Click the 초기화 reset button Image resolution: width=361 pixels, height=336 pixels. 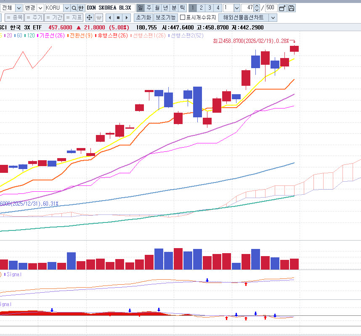(x=143, y=18)
